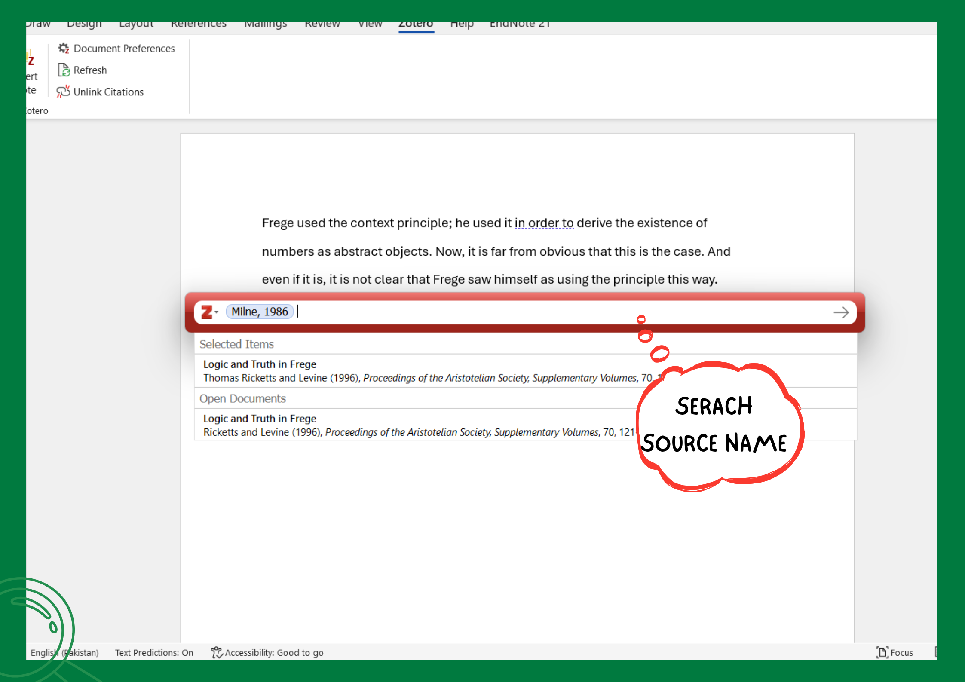
Task: Click the Focus page icon
Action: coord(882,652)
